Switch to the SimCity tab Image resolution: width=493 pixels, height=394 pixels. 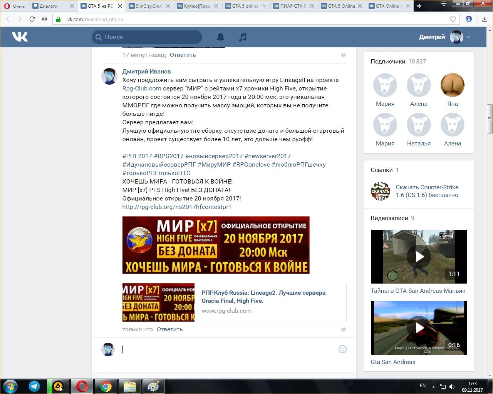(150, 6)
